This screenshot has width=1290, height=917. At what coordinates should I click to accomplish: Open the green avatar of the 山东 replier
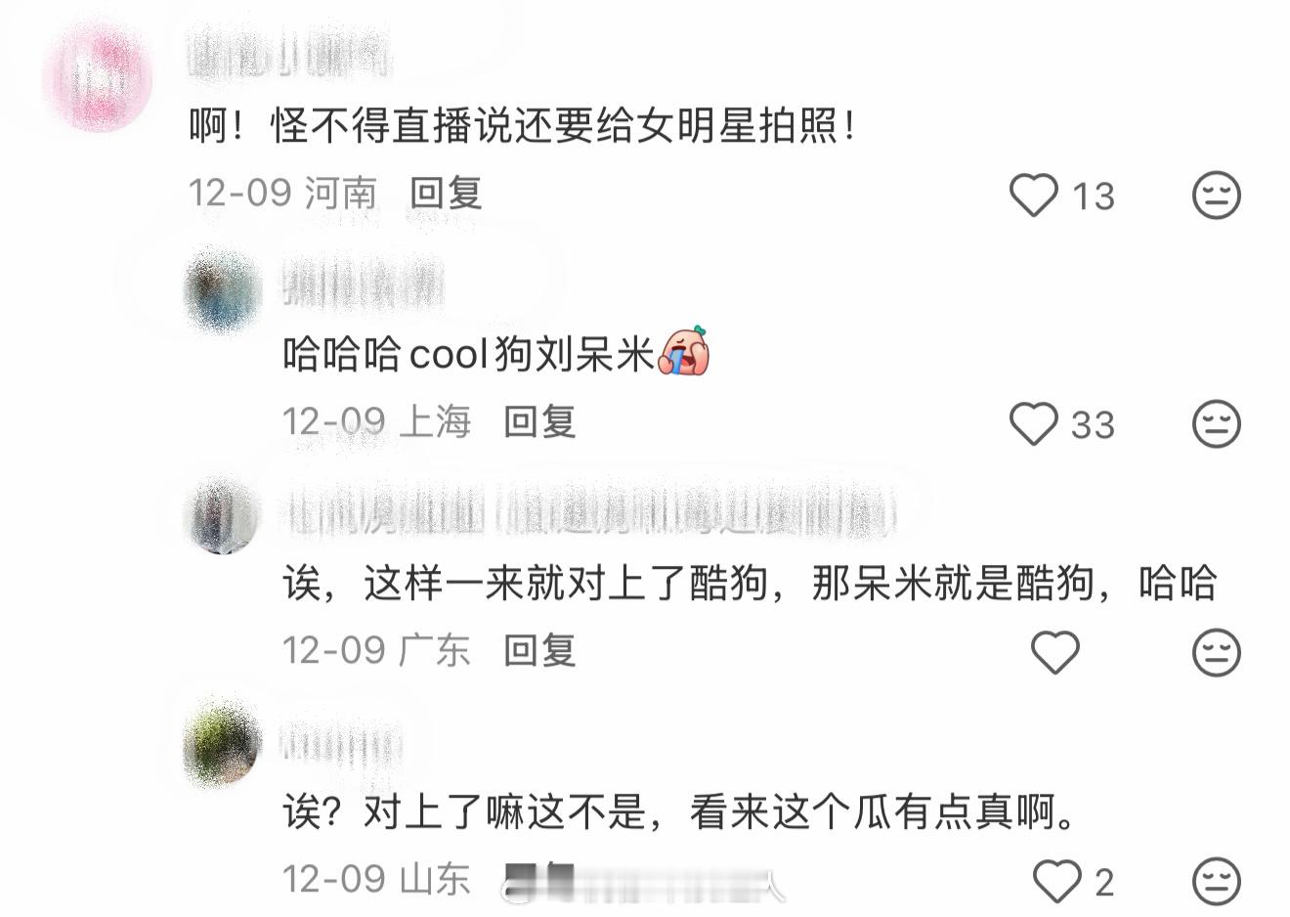223,743
